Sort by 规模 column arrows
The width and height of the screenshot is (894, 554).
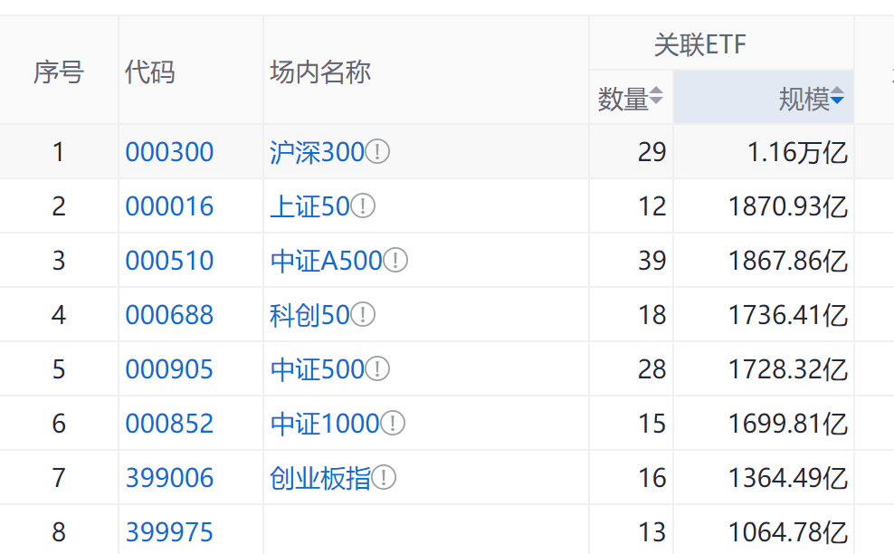click(837, 95)
